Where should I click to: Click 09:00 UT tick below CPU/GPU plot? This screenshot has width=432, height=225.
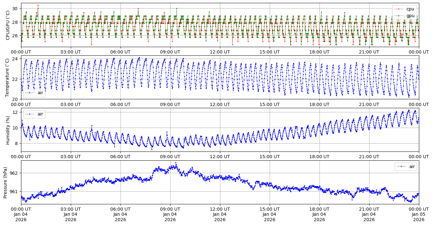click(x=170, y=52)
